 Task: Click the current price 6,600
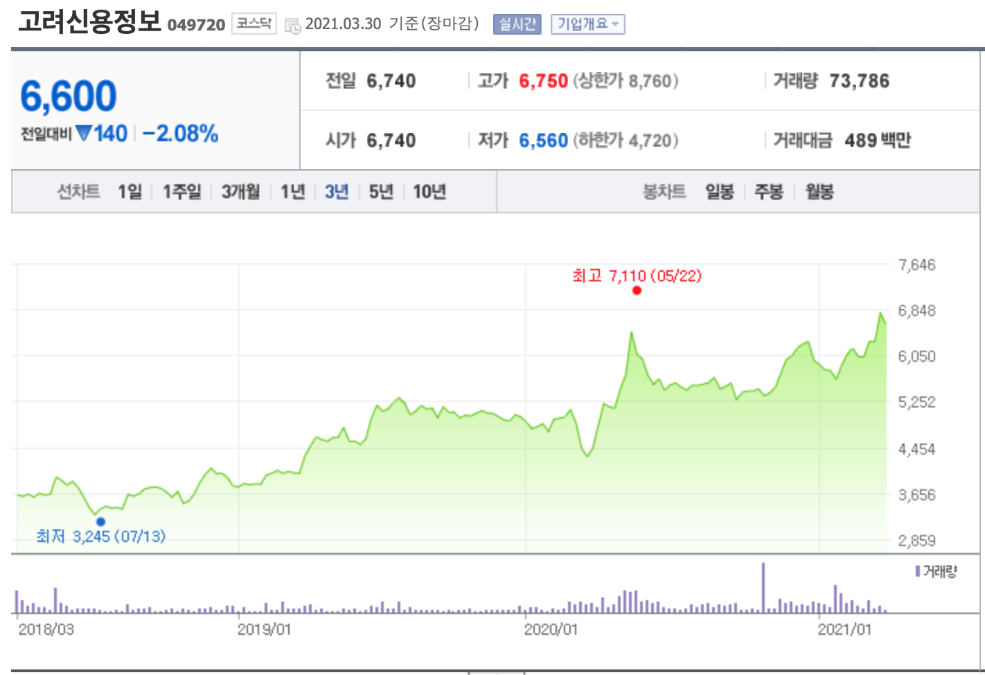(69, 96)
